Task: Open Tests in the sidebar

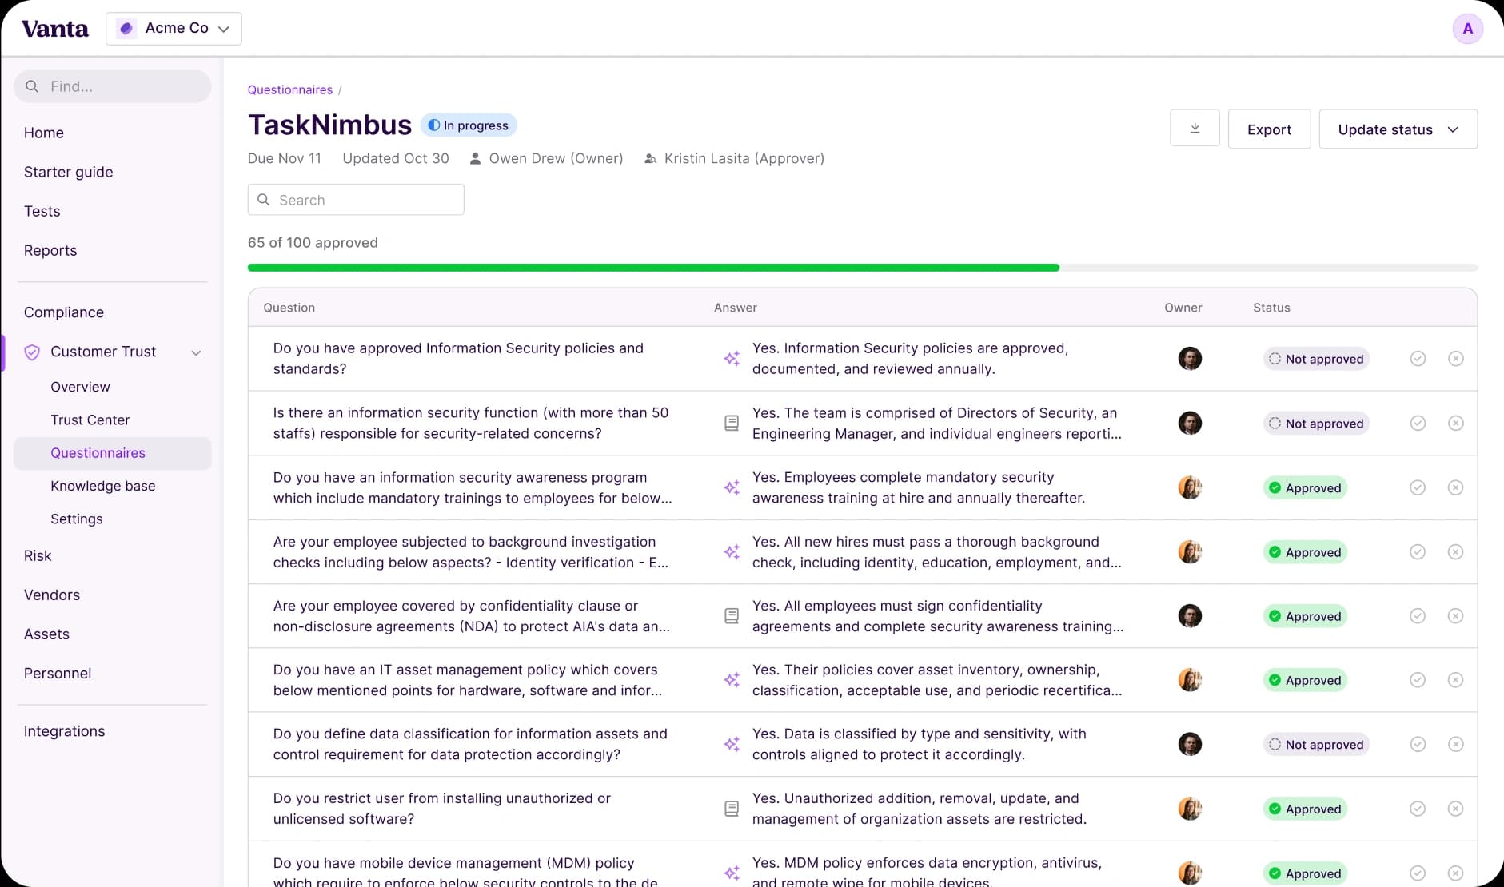Action: pyautogui.click(x=42, y=211)
